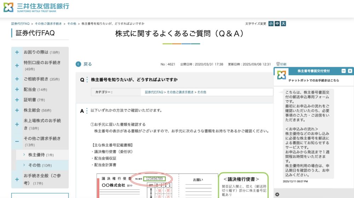Expand the 株主総会 category

point(17,110)
